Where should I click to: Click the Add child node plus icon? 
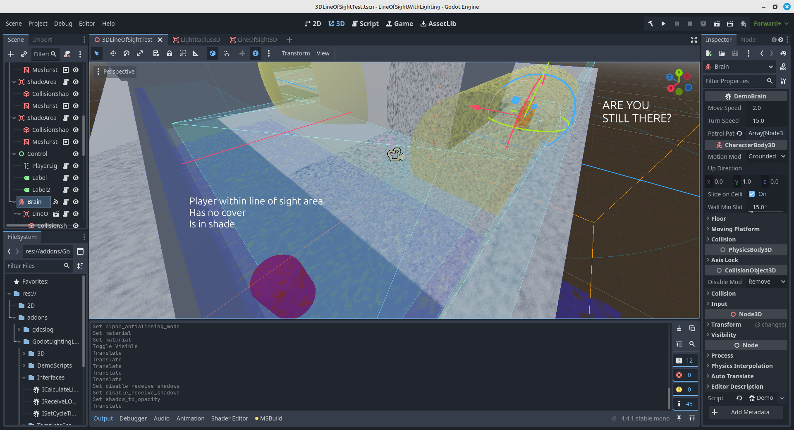[11, 54]
